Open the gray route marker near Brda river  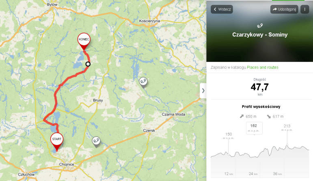click(96, 141)
